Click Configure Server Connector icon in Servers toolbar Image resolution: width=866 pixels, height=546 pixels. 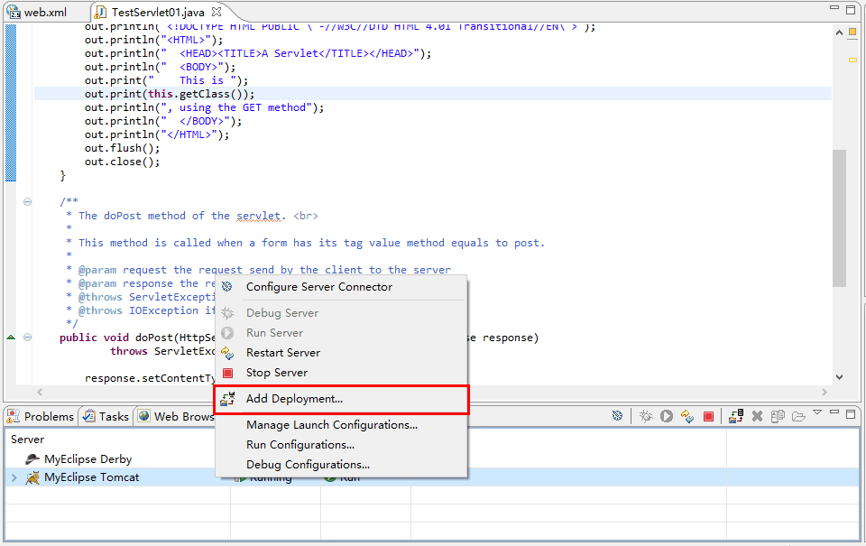(617, 416)
